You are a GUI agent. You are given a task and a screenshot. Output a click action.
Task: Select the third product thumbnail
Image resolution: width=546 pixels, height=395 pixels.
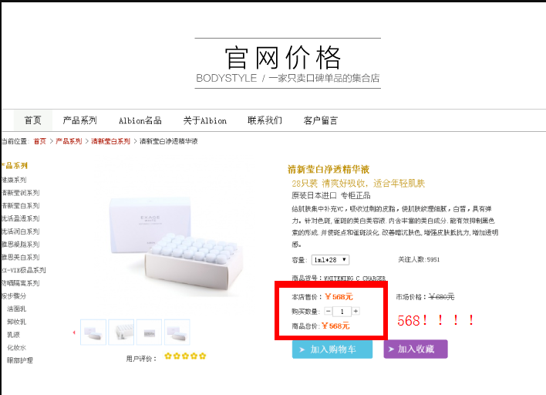pyautogui.click(x=149, y=332)
